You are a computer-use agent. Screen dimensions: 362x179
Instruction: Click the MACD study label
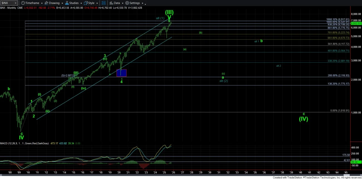4,143
